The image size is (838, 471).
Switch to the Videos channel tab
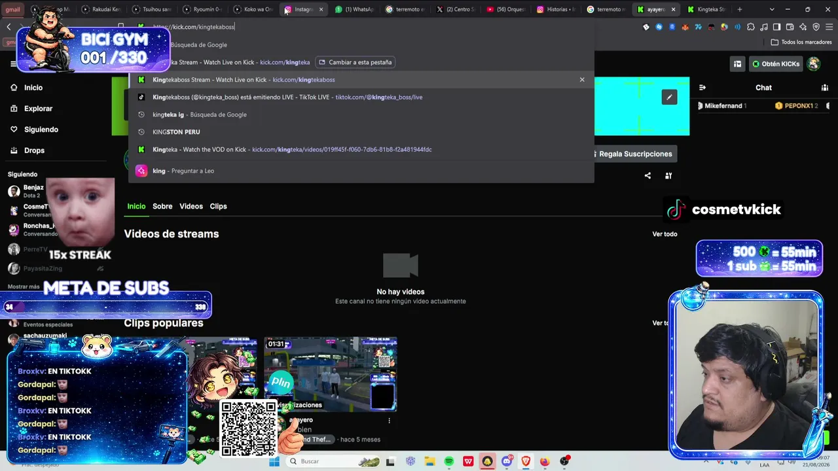191,206
